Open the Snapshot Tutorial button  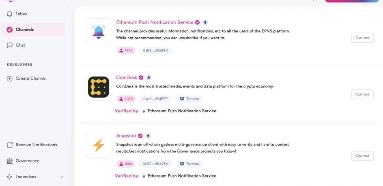click(x=189, y=164)
